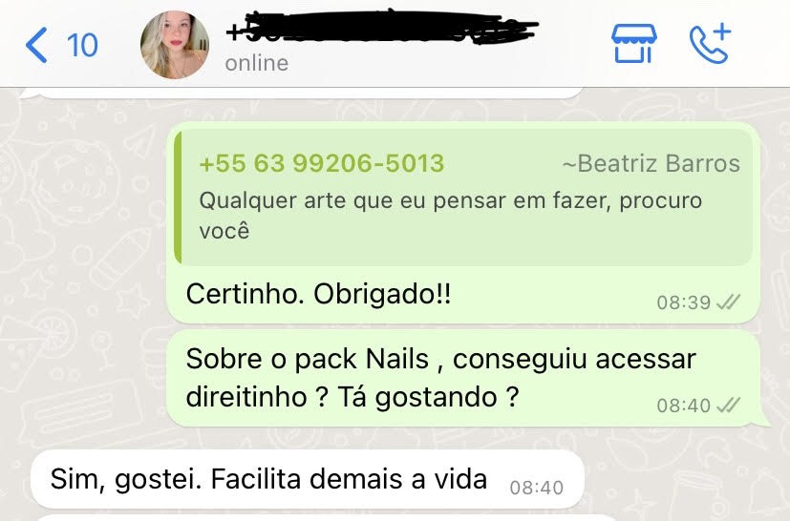Select 'Sim, gostei. Facilita demais a vida' message

(308, 479)
